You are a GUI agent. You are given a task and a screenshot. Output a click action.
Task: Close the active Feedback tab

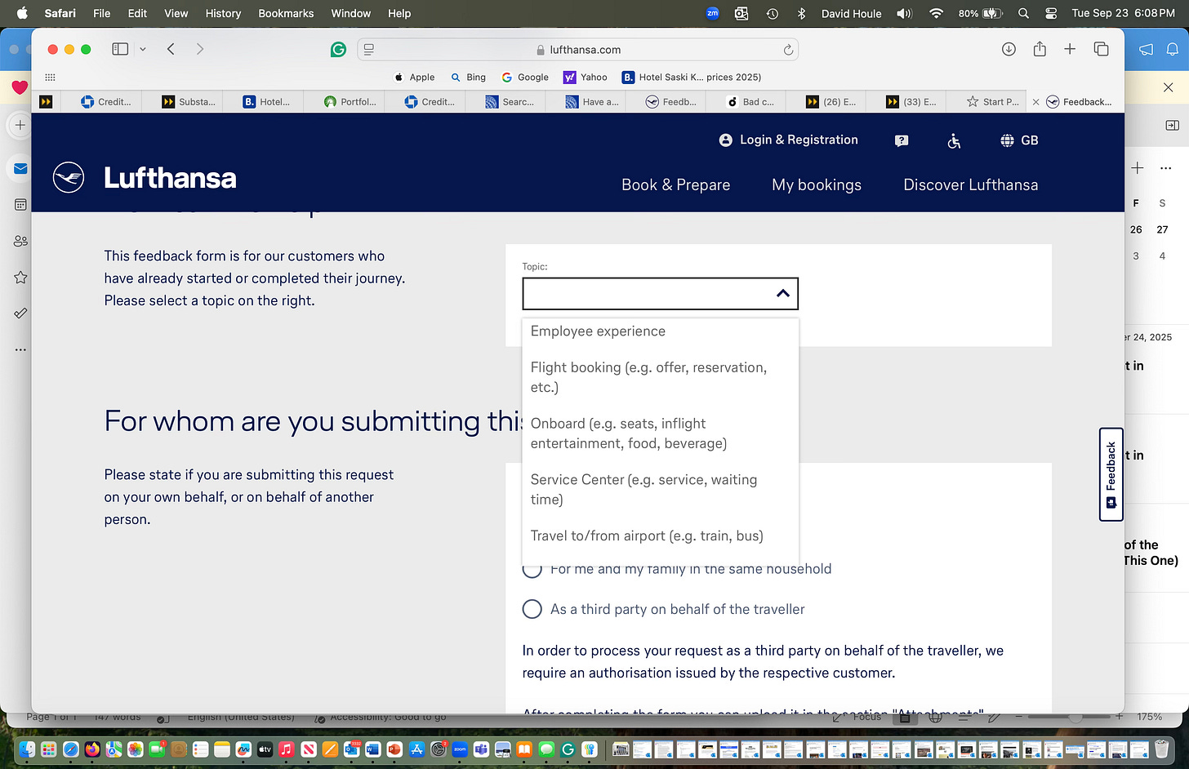point(1036,102)
